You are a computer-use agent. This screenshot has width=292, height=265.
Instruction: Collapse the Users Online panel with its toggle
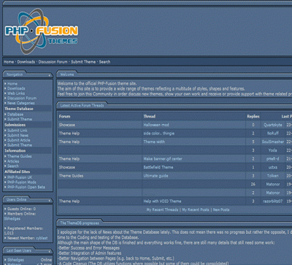[x=50, y=201]
